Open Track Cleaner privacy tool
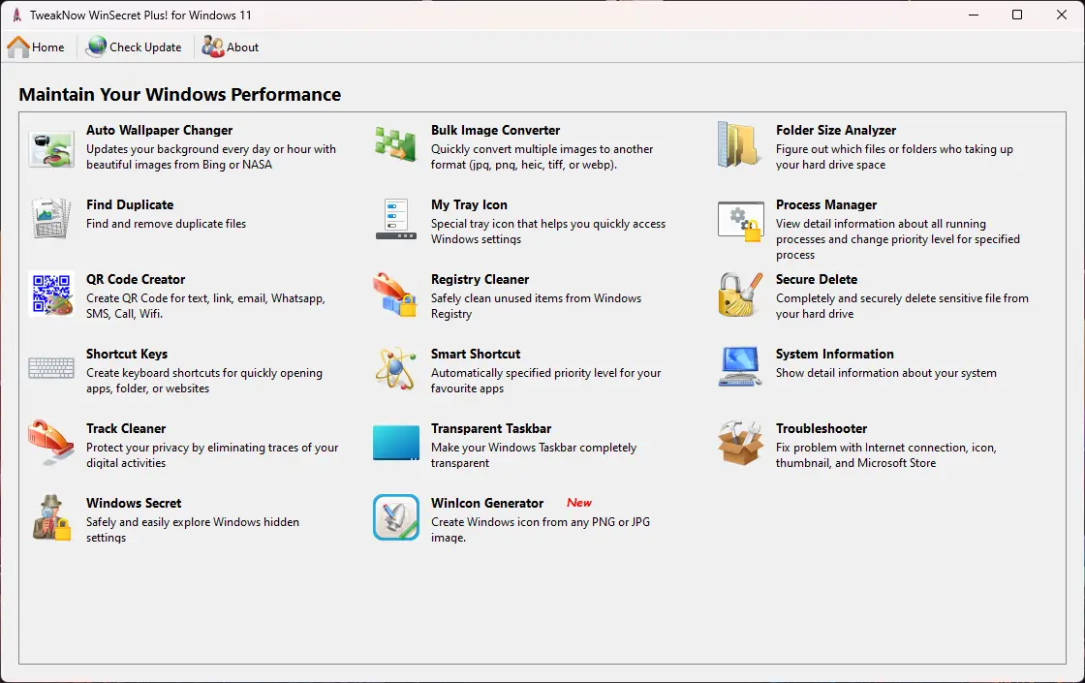Viewport: 1085px width, 683px height. [126, 428]
